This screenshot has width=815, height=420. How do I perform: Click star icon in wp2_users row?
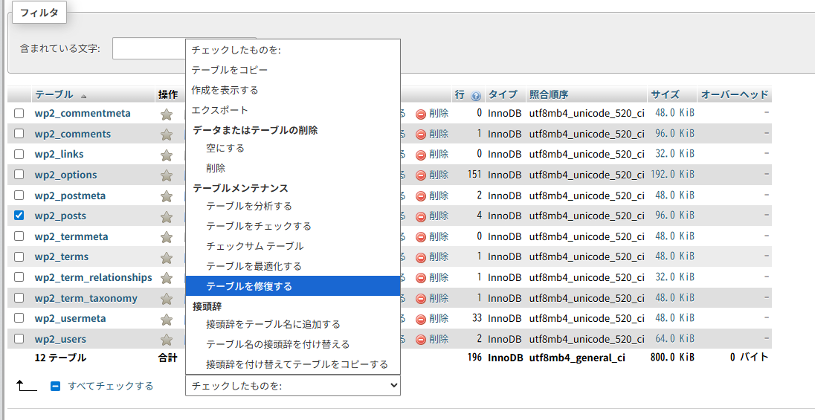pyautogui.click(x=167, y=340)
